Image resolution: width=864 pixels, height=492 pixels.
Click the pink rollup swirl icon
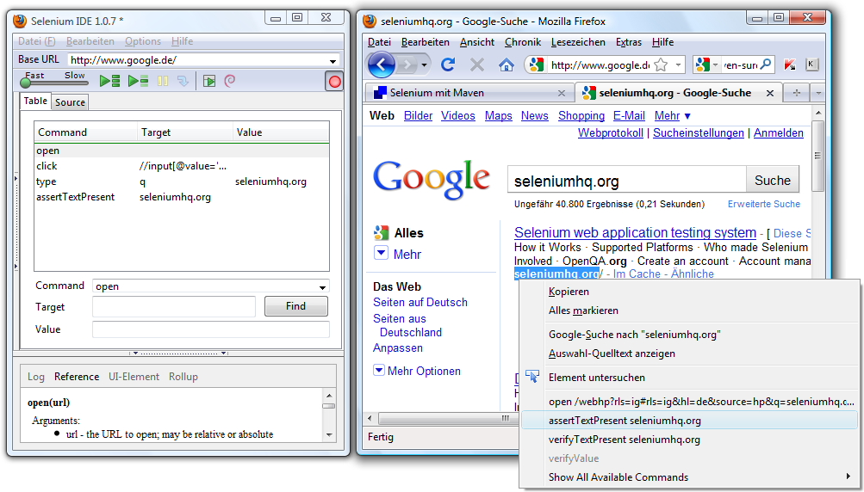pyautogui.click(x=230, y=82)
